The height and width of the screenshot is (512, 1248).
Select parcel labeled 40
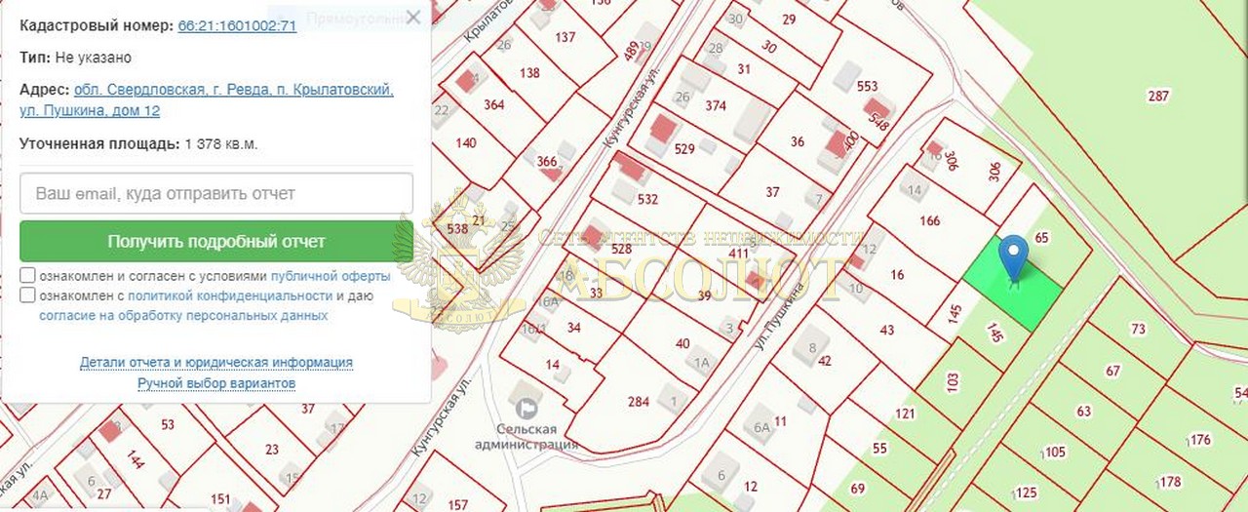tap(682, 343)
